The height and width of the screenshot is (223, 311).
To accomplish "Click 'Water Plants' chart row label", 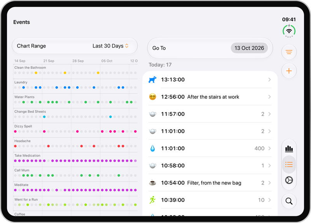I will [24, 97].
